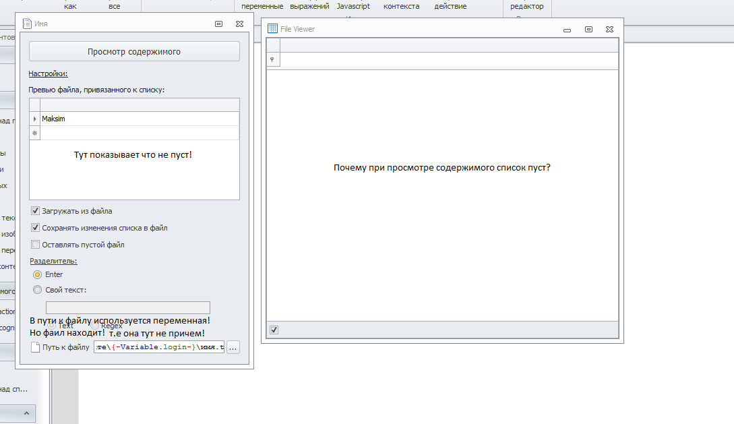
Task: Toggle Сохранять изменения списка в файл
Action: pyautogui.click(x=36, y=228)
